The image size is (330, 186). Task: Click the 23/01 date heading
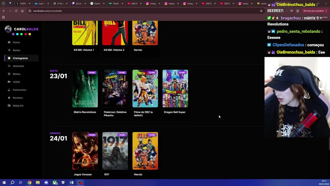[x=58, y=76]
